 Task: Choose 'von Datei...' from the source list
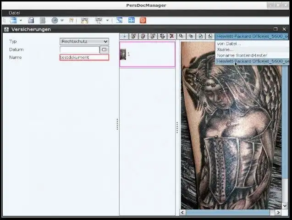(252, 44)
